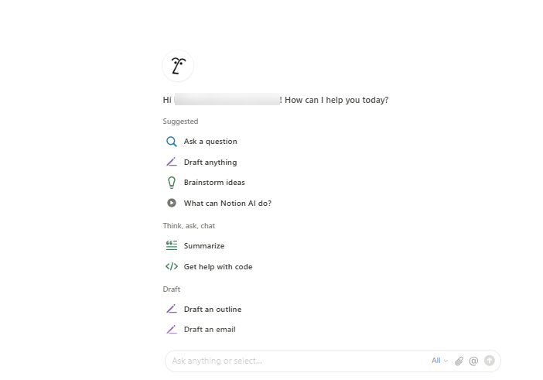Image resolution: width=543 pixels, height=380 pixels.
Task: Select the Draft anything suggestion
Action: point(210,163)
